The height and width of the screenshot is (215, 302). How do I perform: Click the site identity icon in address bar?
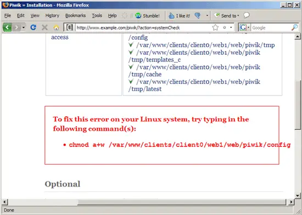tap(70, 27)
